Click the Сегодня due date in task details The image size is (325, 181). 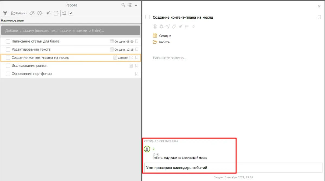coord(165,36)
